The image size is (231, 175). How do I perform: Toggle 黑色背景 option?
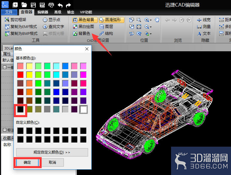point(85,20)
